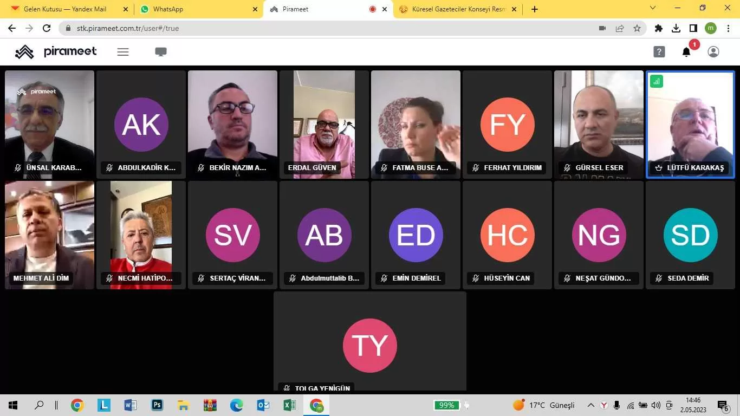The height and width of the screenshot is (416, 740).
Task: Click the camera indicator in the address bar
Action: (602, 28)
